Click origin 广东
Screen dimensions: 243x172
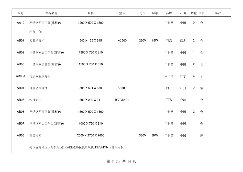(183, 76)
